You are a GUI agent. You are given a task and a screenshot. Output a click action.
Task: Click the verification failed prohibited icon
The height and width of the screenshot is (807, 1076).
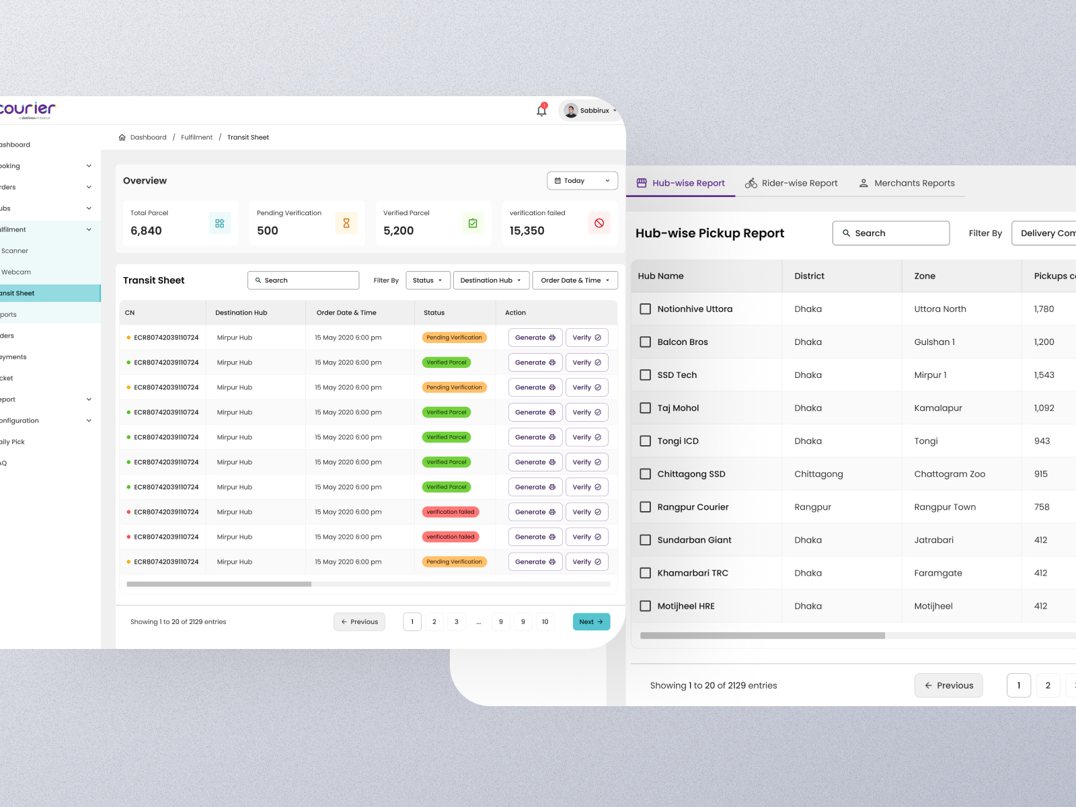click(599, 223)
